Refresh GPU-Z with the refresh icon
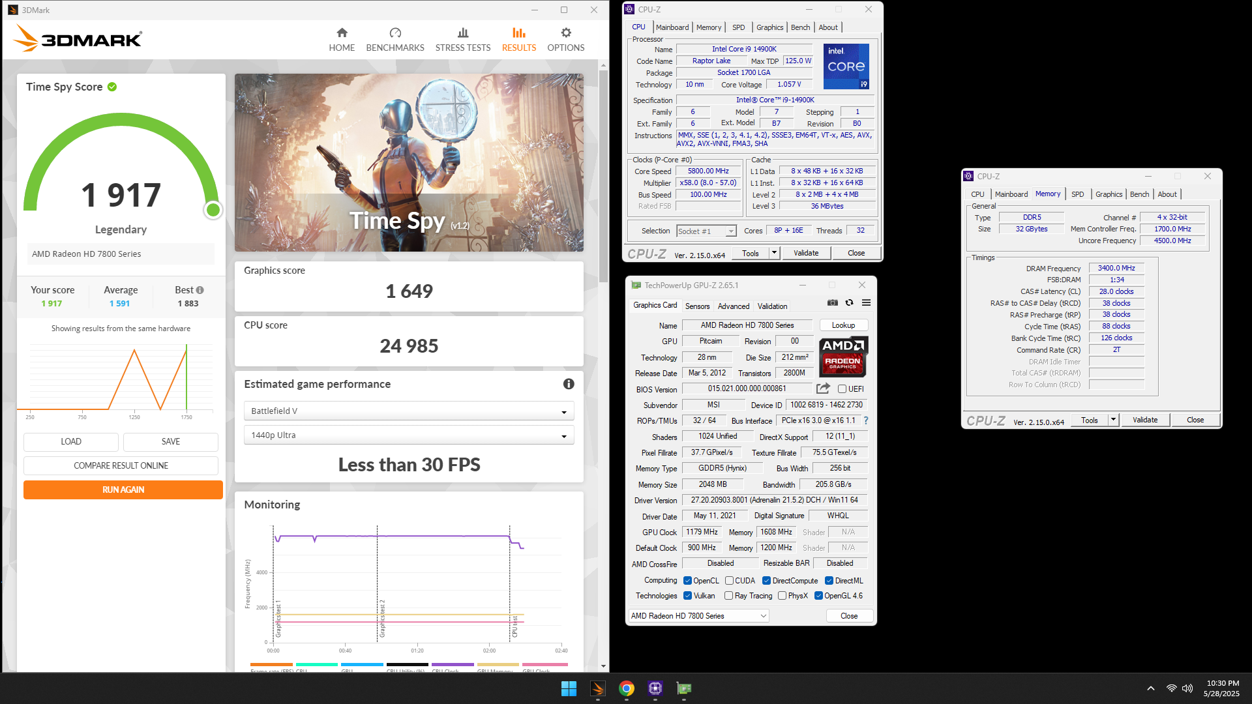 click(849, 302)
